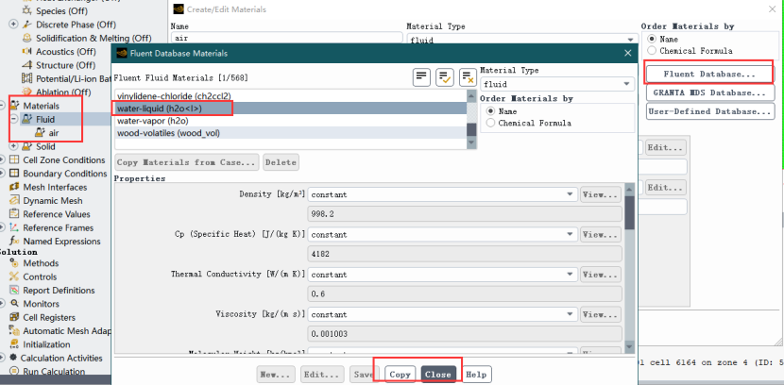
Task: Click the View... button for Density
Action: pyautogui.click(x=601, y=194)
